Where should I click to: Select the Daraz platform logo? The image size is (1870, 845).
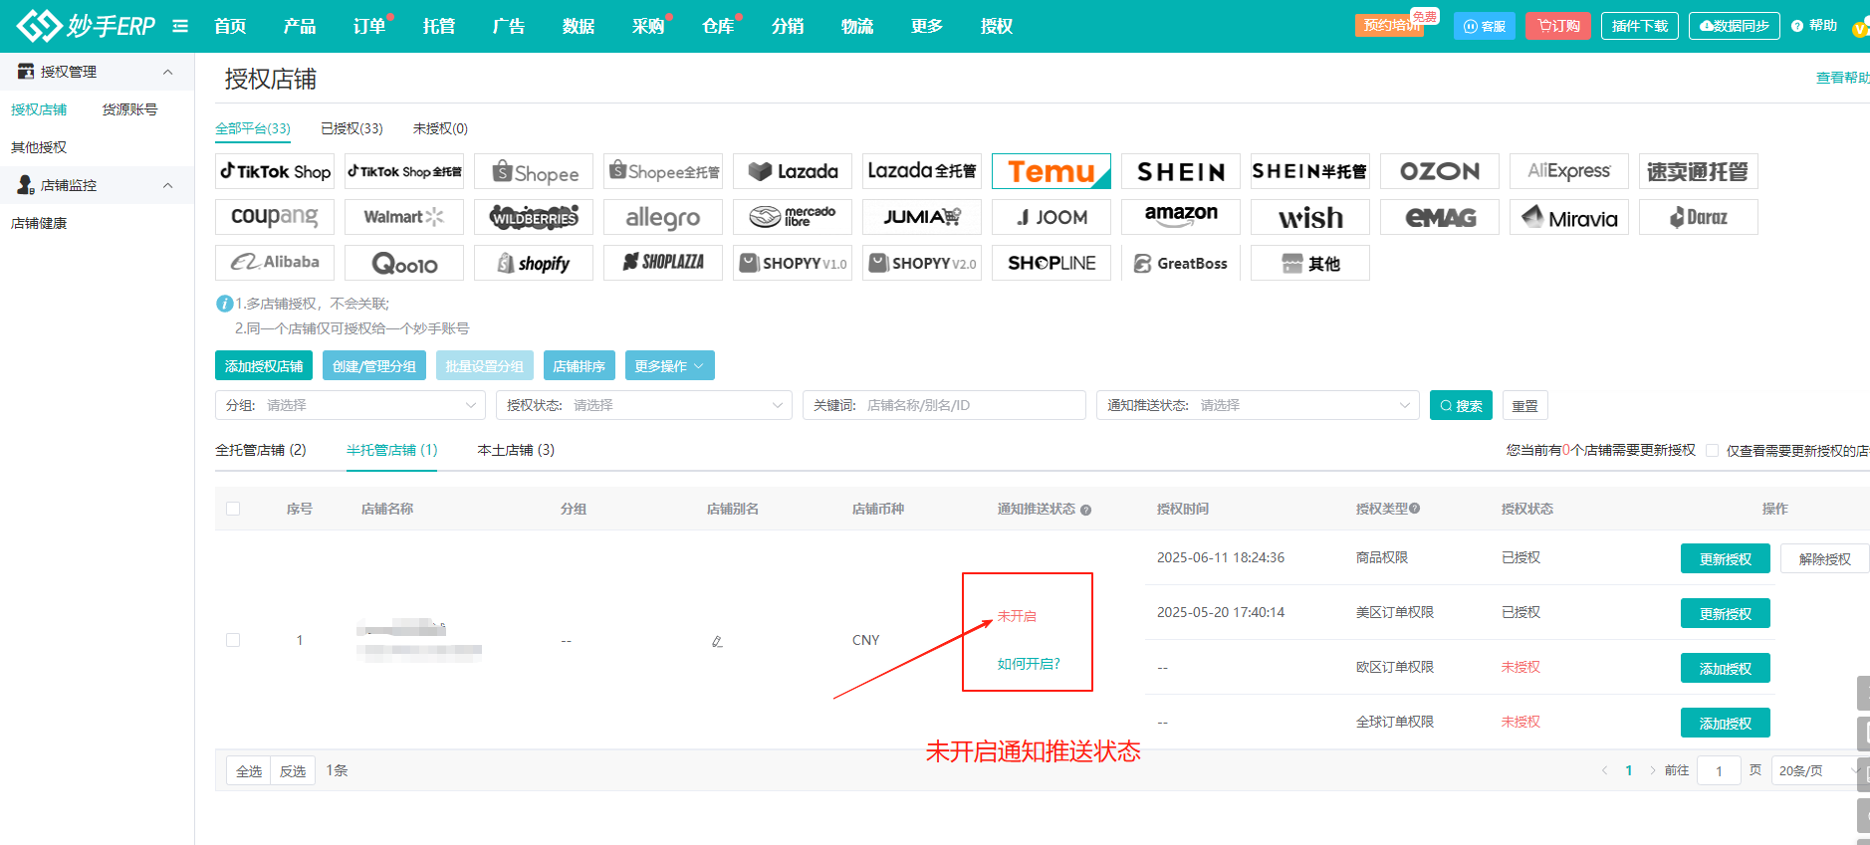coord(1699,217)
